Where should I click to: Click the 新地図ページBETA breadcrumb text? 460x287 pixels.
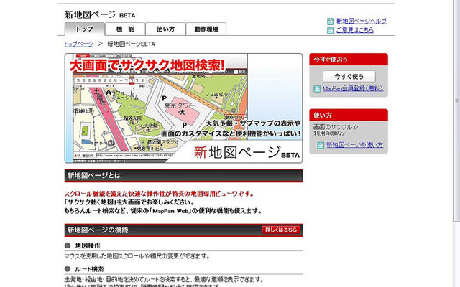point(131,44)
